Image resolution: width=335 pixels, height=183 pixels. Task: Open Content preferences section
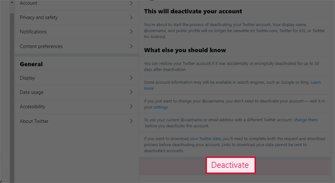tap(77, 46)
